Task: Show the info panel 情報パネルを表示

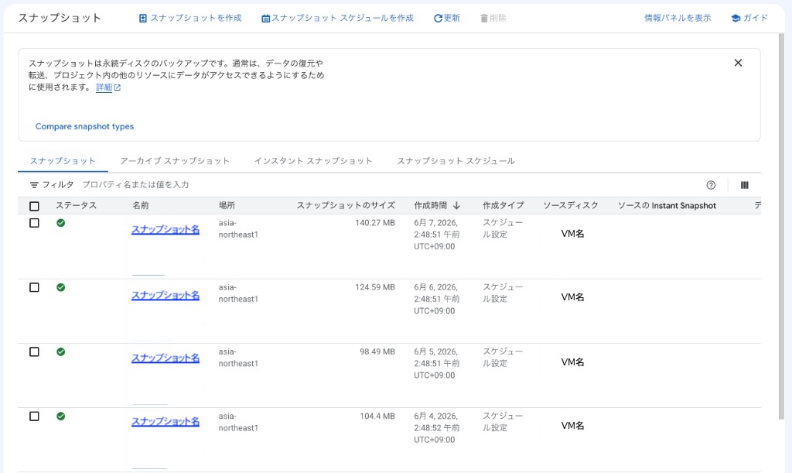Action: pyautogui.click(x=678, y=19)
